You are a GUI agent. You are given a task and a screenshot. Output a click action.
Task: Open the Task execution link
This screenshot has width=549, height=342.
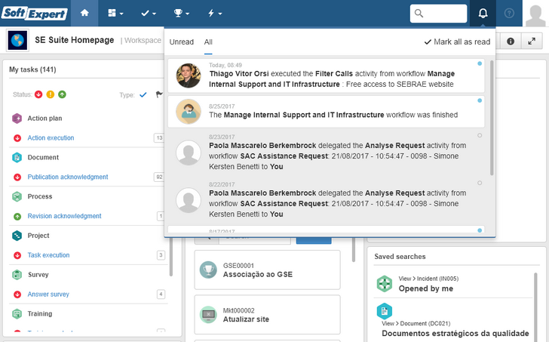point(49,255)
